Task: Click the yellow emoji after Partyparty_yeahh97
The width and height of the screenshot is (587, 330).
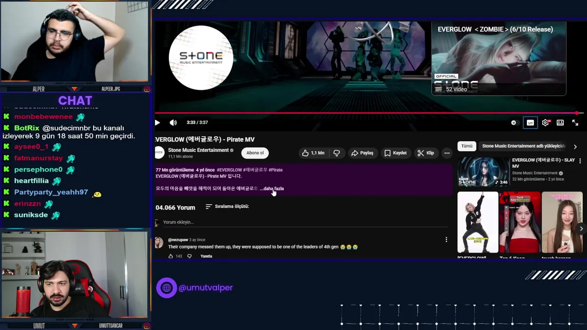Action: 97,194
